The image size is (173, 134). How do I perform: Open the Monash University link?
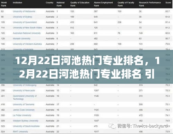coord(21,38)
